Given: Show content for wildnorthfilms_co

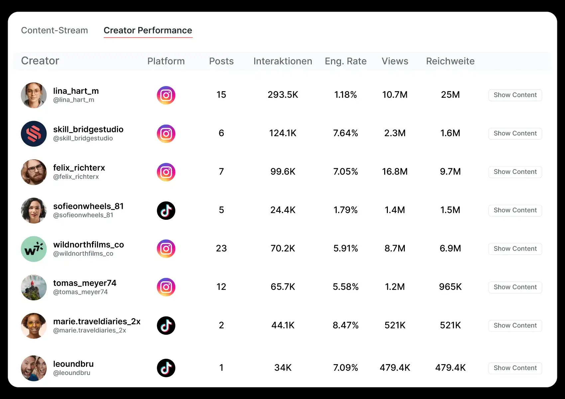Looking at the screenshot, I should (x=515, y=249).
